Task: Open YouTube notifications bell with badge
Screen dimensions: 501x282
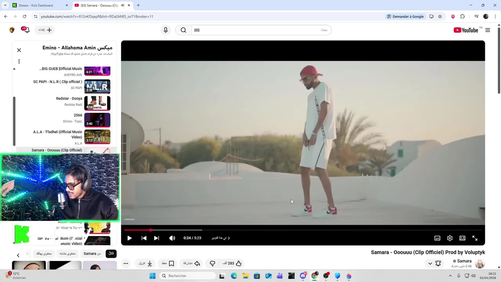Action: pos(26,30)
